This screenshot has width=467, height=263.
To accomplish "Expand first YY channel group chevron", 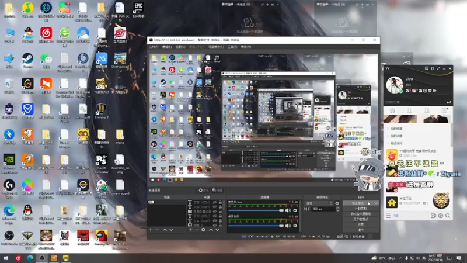I will click(x=388, y=129).
